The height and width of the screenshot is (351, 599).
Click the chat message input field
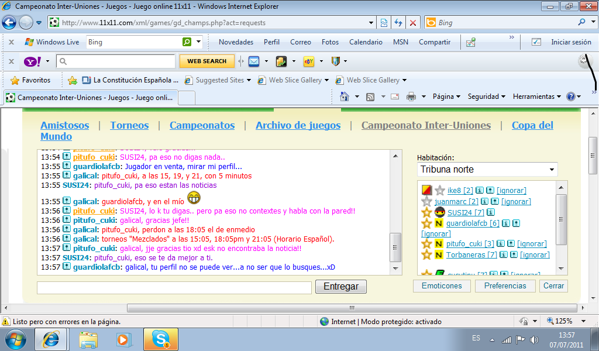click(x=174, y=287)
